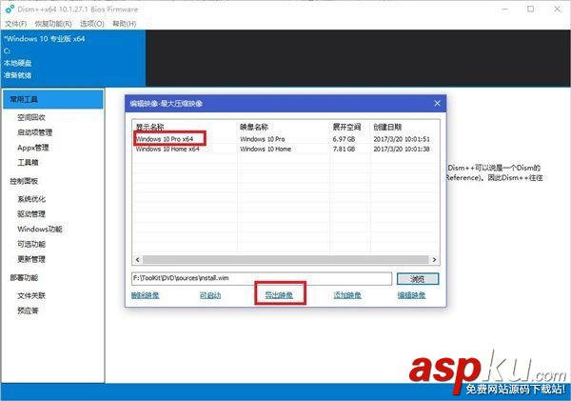Select the Windows 10 Pro x64 image row
Image resolution: width=571 pixels, height=401 pixels.
coord(285,139)
